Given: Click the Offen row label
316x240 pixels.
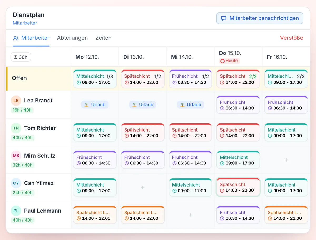Looking at the screenshot, I should click(19, 78).
